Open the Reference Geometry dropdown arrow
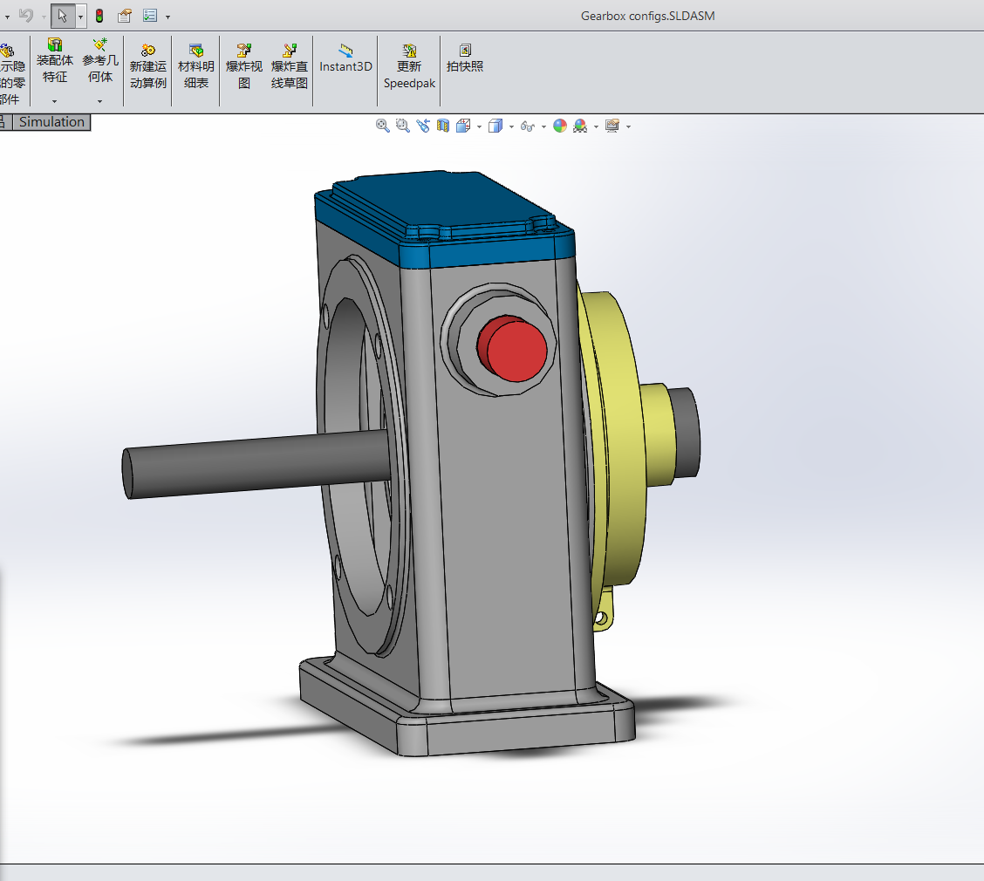The height and width of the screenshot is (881, 984). tap(99, 101)
